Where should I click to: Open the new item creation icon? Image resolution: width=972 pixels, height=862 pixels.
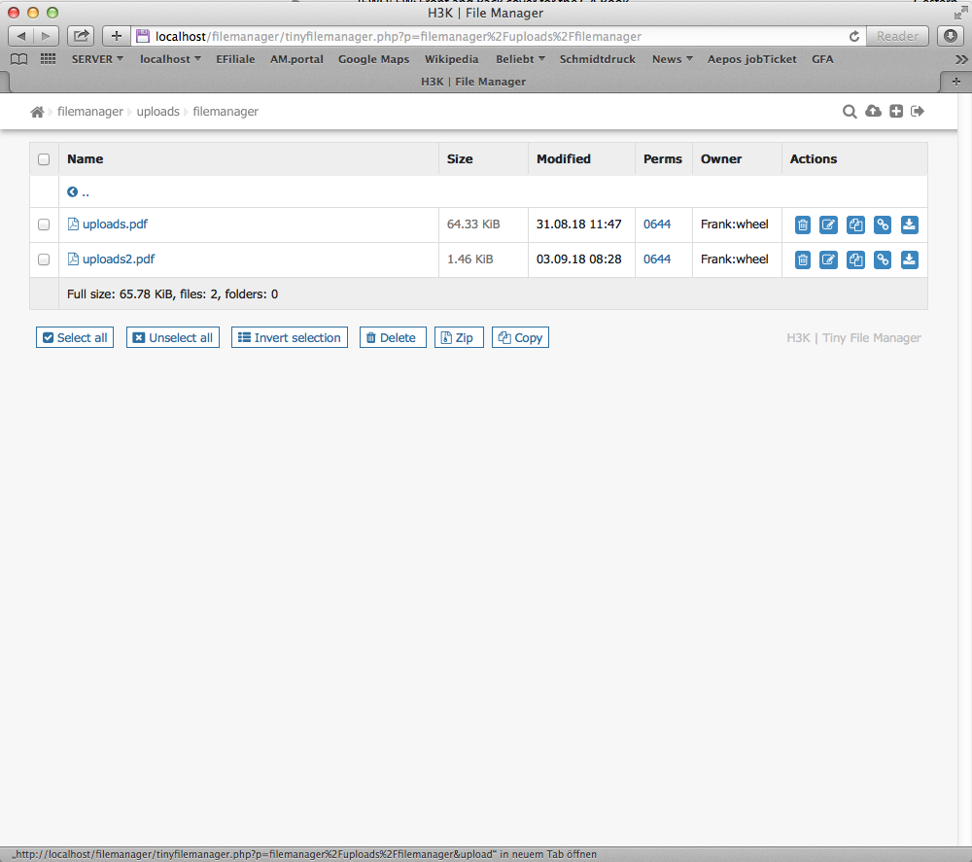(x=895, y=111)
